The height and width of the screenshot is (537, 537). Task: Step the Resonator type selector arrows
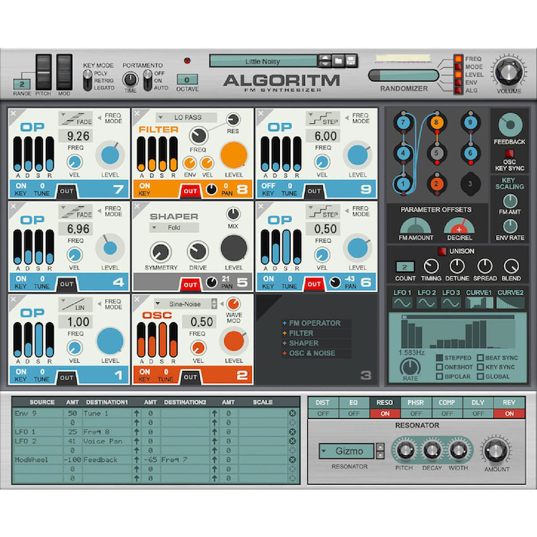click(379, 451)
